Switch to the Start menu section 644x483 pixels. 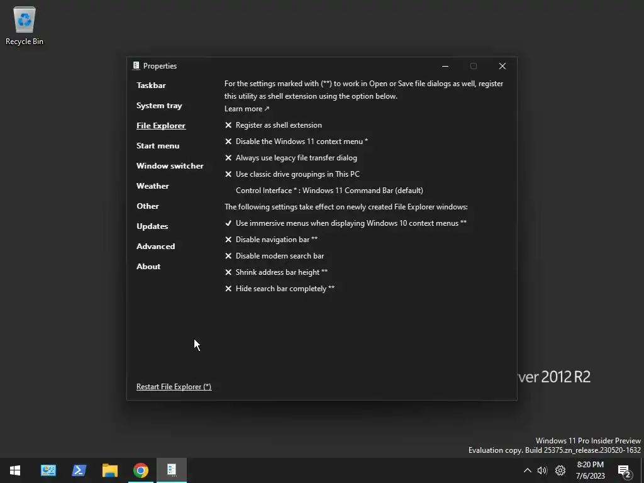click(x=158, y=146)
